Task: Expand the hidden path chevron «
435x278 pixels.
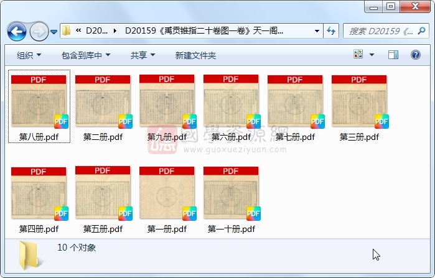Action: pos(78,30)
